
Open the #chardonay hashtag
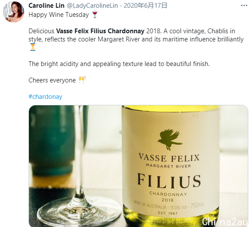point(45,97)
